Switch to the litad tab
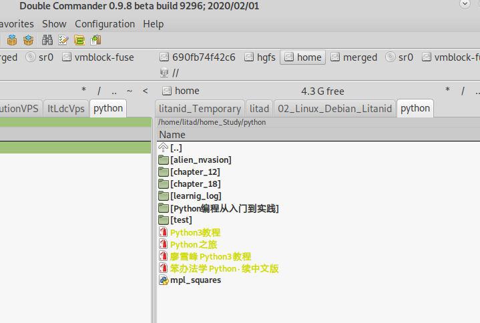480x323 pixels. tap(259, 109)
